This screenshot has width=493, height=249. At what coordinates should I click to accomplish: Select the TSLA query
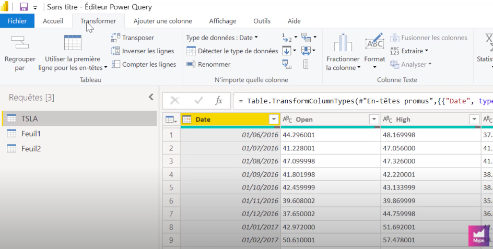79,118
